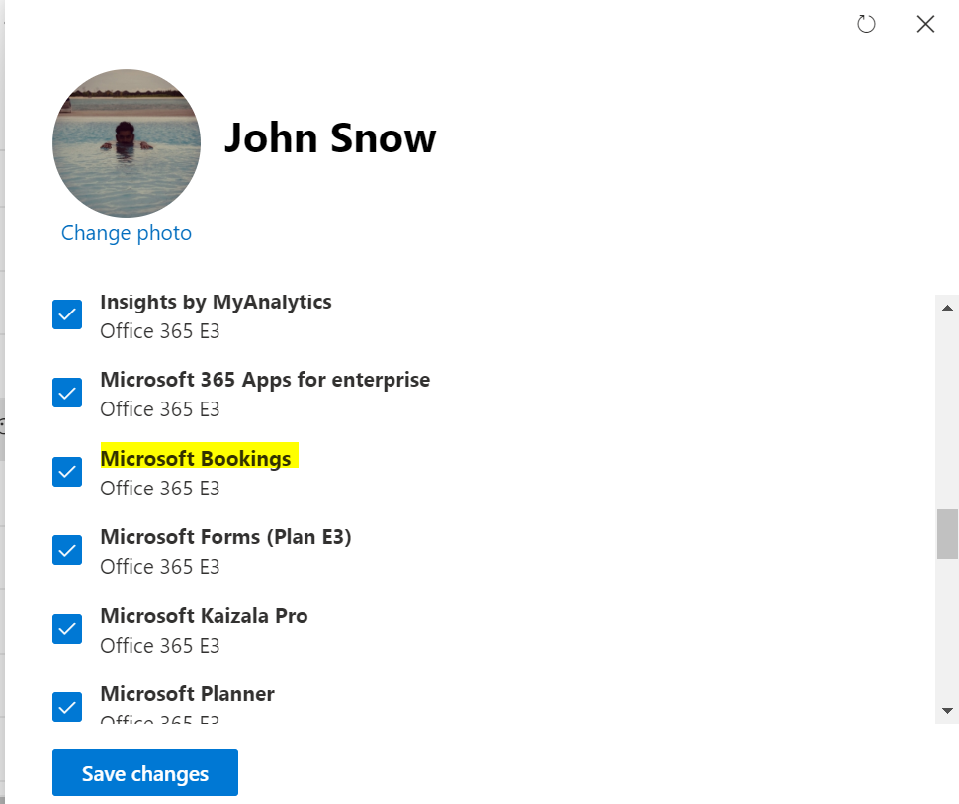The height and width of the screenshot is (804, 959).
Task: Close the John Snow user panel
Action: point(925,25)
